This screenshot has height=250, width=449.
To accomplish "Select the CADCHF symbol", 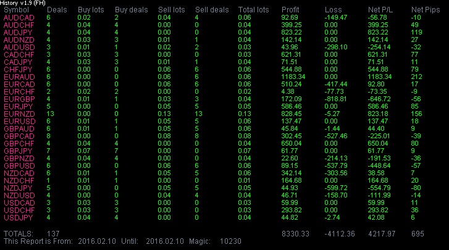I will point(19,55).
